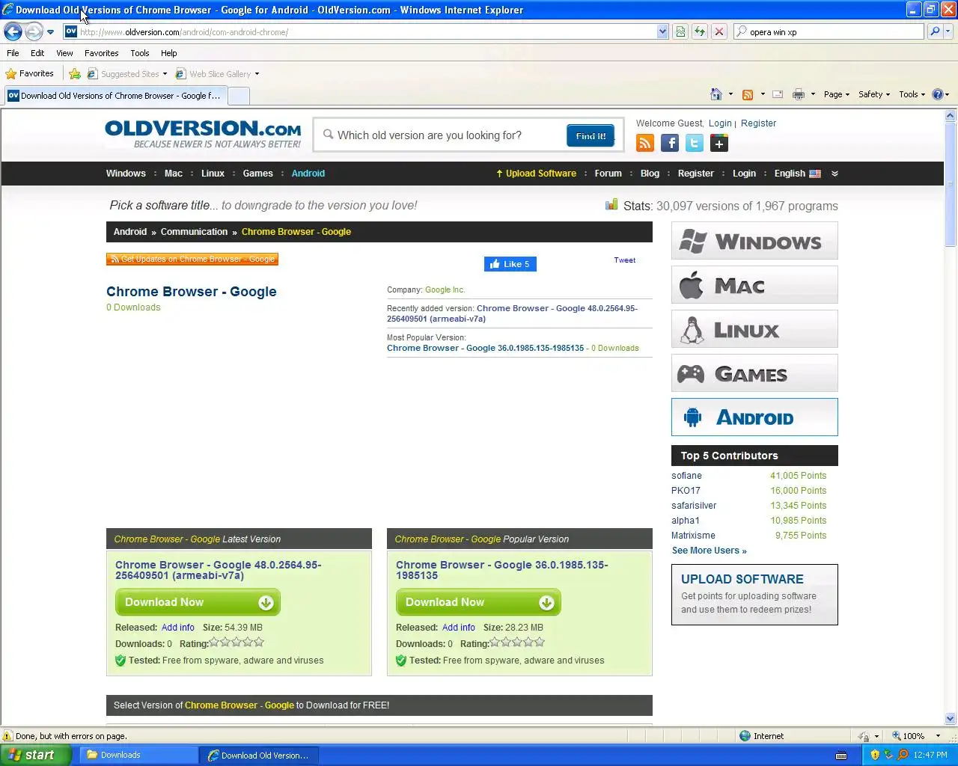Click the Windows Start button
958x766 pixels.
click(35, 755)
